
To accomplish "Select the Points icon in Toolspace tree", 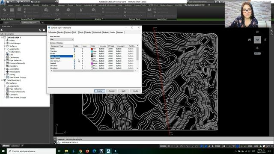I will tap(7, 40).
